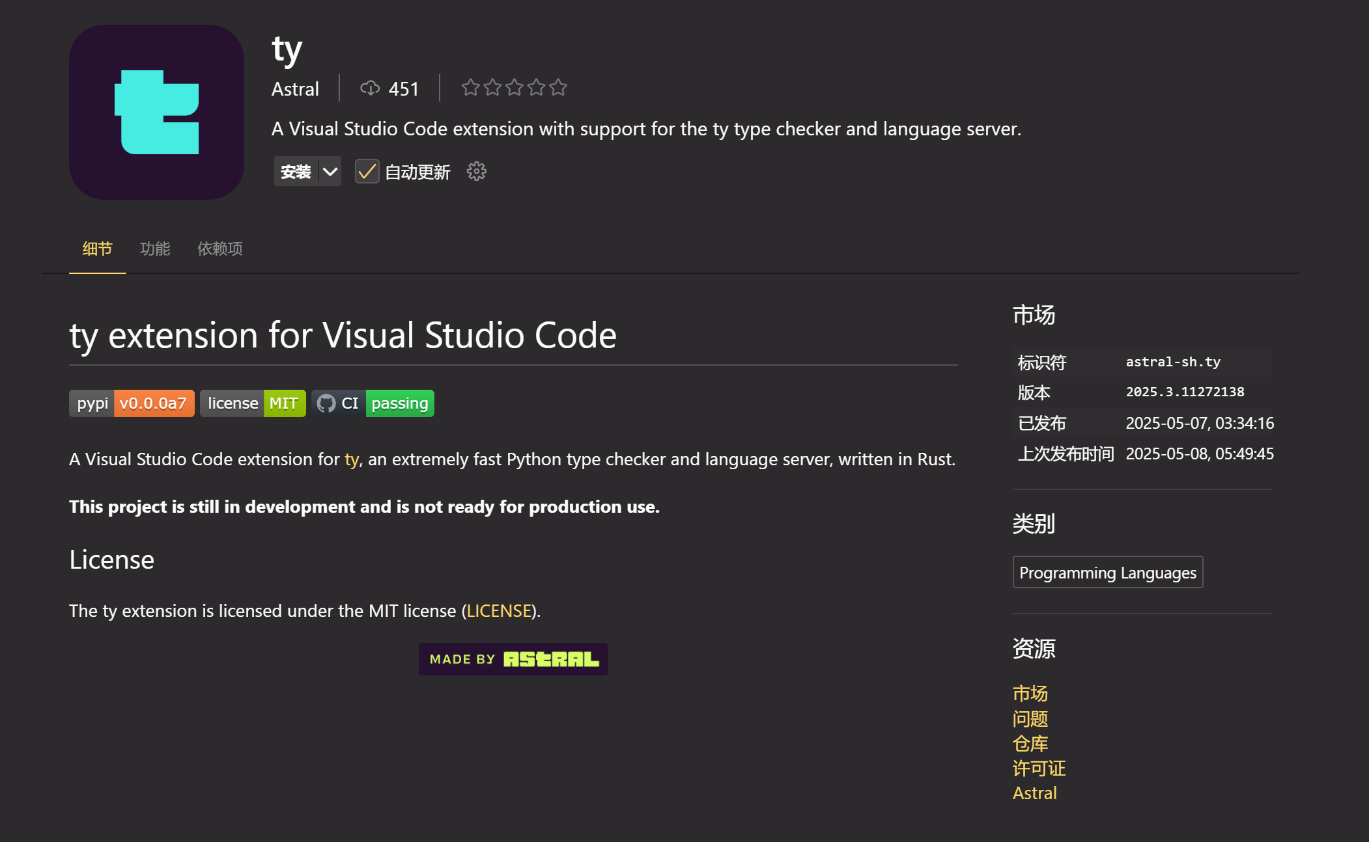Image resolution: width=1369 pixels, height=842 pixels.
Task: Click the license MIT badge
Action: point(253,403)
